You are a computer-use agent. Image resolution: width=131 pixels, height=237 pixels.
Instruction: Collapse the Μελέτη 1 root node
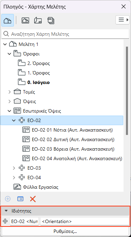pos(5,45)
